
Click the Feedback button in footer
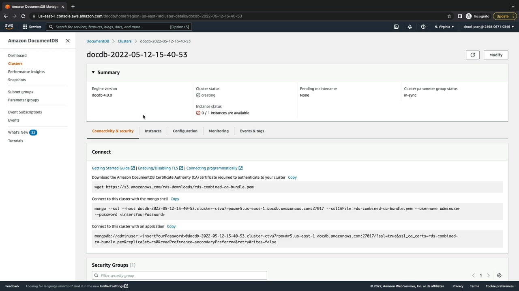tap(12, 286)
